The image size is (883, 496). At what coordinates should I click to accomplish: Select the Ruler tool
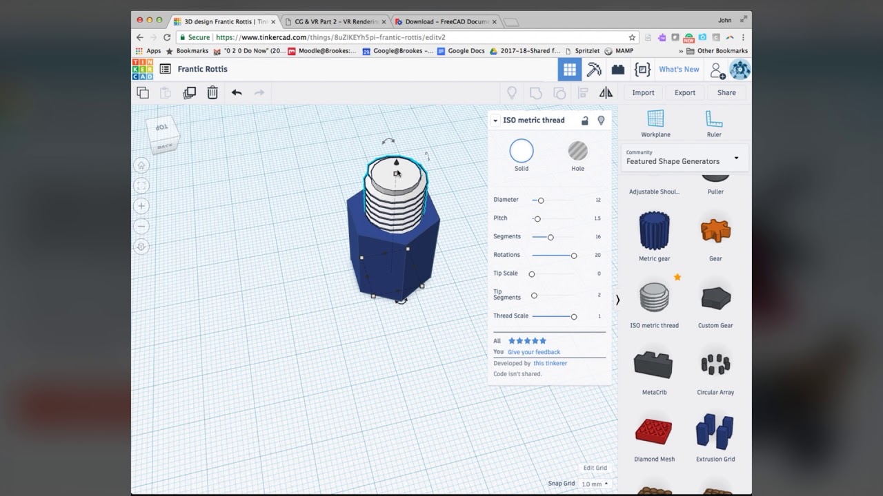tap(714, 123)
